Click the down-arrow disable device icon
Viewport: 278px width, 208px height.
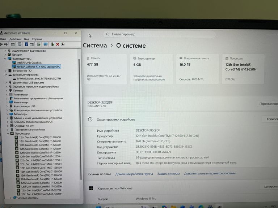pos(63,44)
